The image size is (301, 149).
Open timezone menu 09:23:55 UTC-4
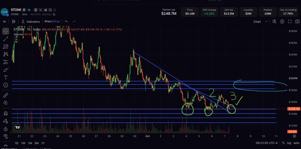coord(267,143)
